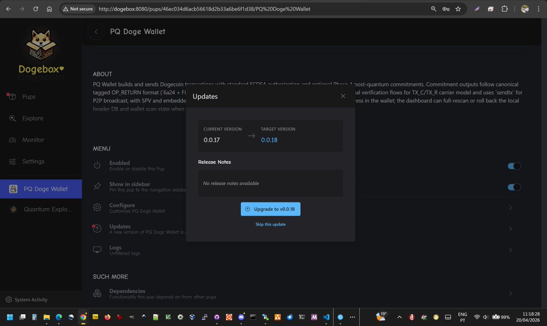Open Firefox from taskbar
The width and height of the screenshot is (547, 326).
[108, 317]
